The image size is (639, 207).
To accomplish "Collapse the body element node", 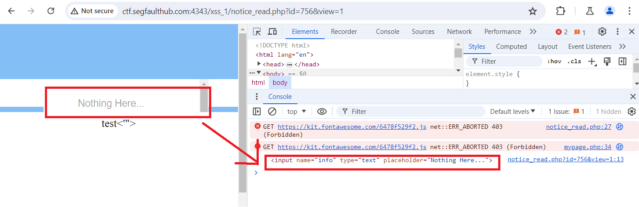I will tap(259, 73).
